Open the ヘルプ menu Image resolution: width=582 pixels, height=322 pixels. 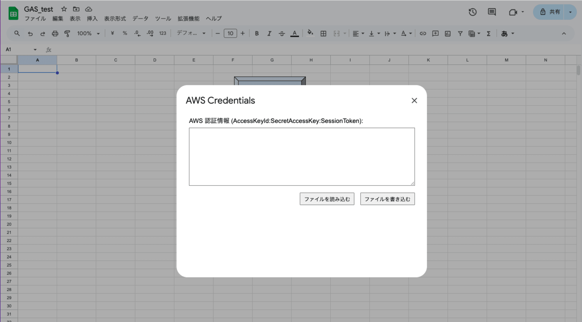pos(214,19)
